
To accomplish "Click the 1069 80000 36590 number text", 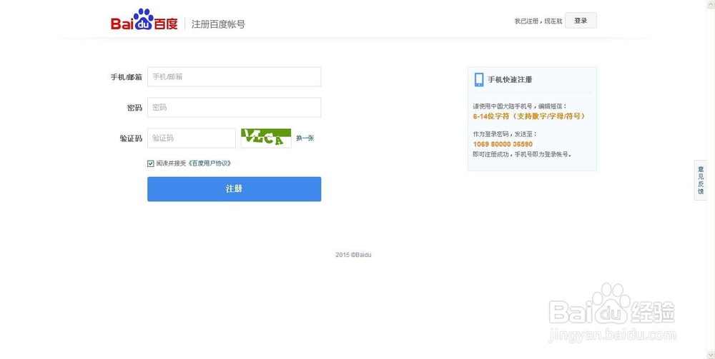I will point(503,144).
